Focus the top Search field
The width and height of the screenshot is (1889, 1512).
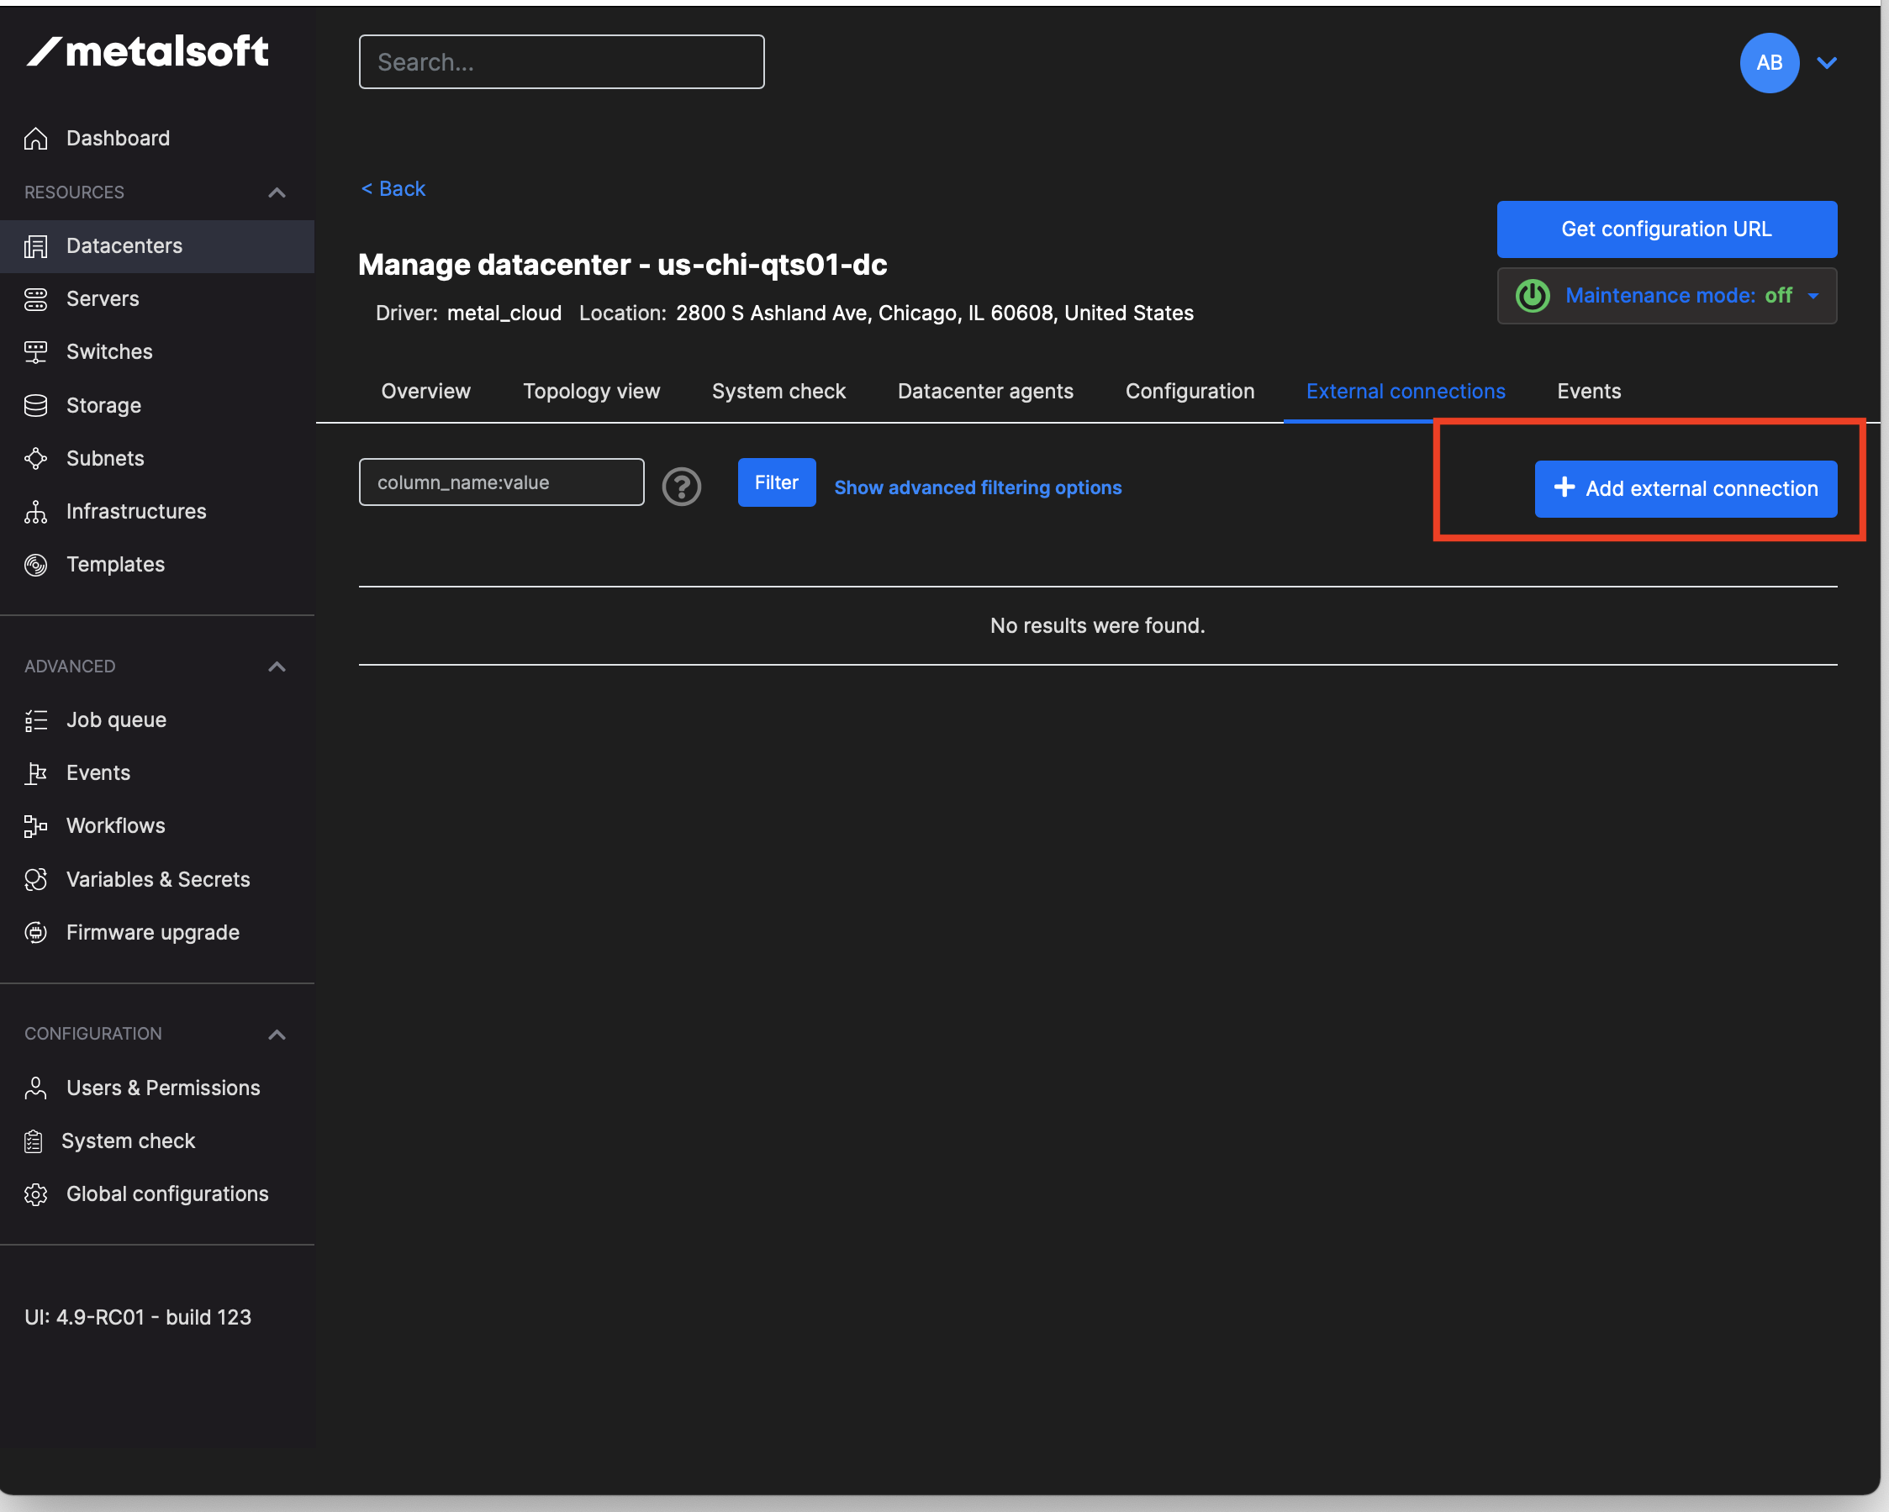pos(562,62)
